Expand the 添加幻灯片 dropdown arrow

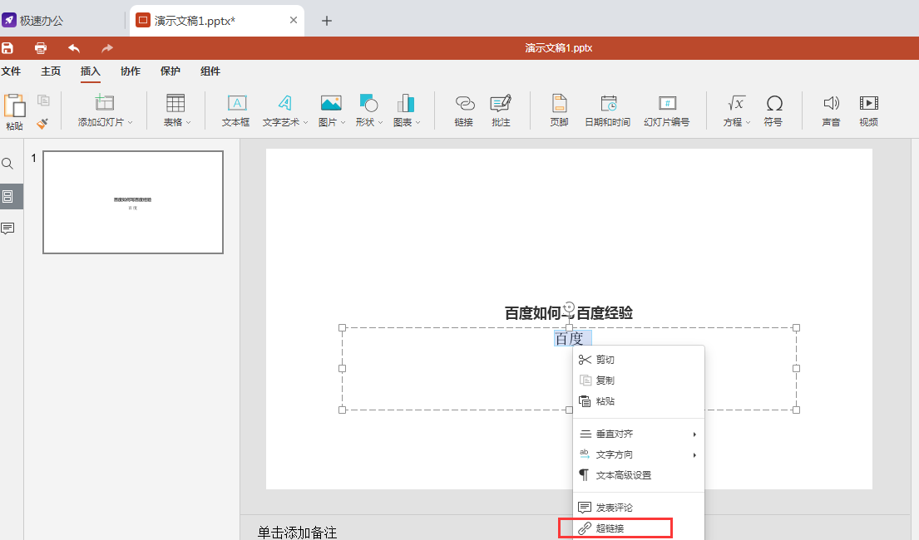[130, 122]
